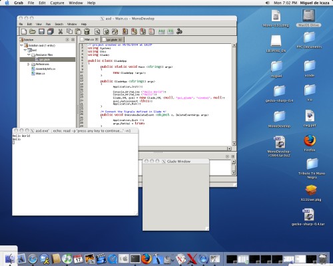
Task: Click the trash can Delete icon in toolbar
Action: coord(87,31)
